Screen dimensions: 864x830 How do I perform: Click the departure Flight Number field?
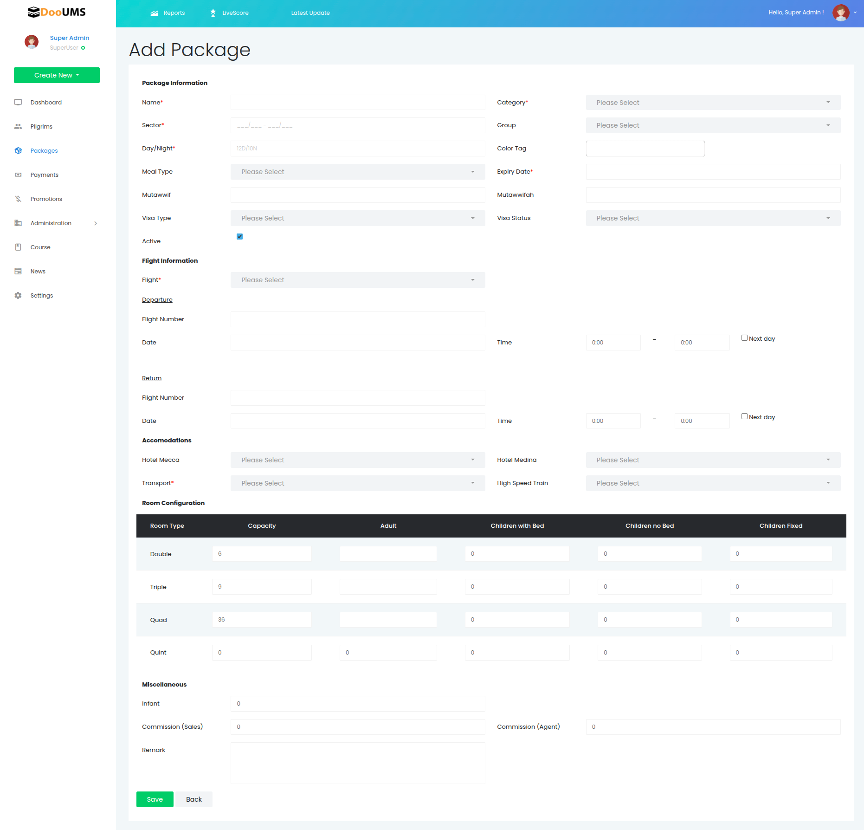[358, 319]
